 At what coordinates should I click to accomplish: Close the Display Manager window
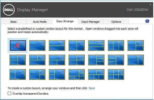pyautogui.click(x=150, y=5)
